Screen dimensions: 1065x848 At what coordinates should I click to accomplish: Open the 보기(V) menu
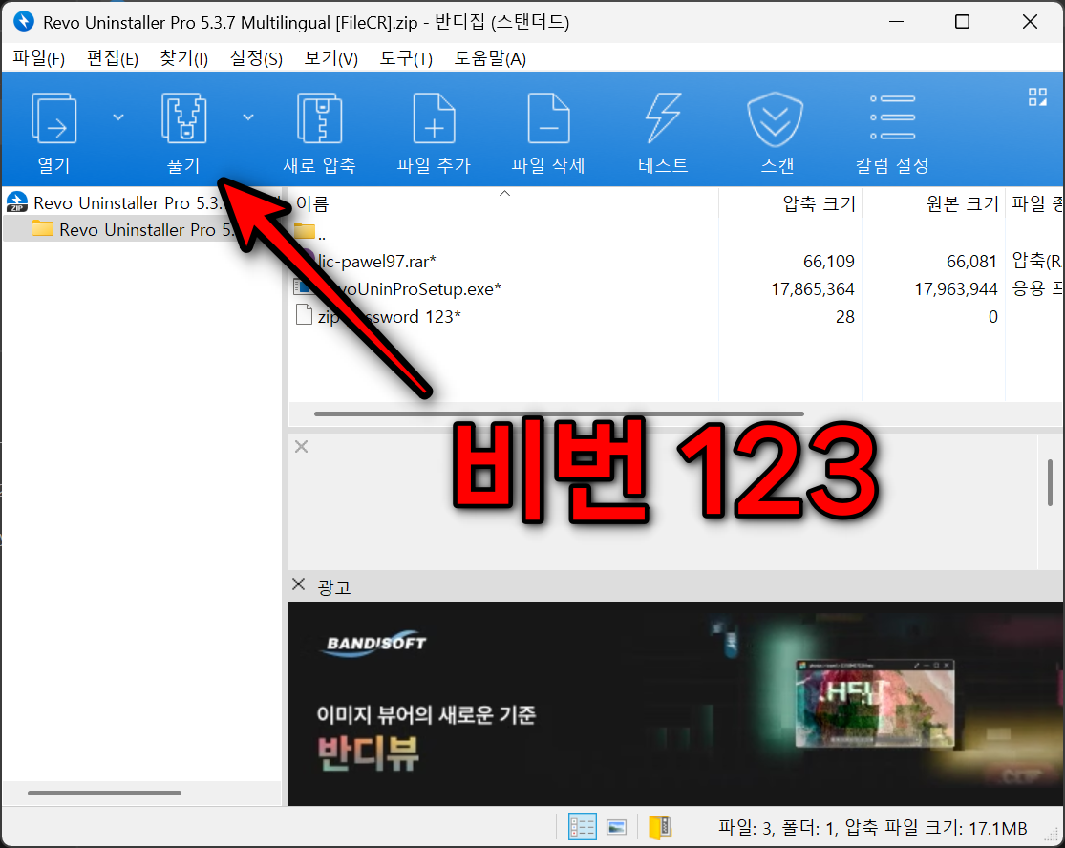coord(330,58)
